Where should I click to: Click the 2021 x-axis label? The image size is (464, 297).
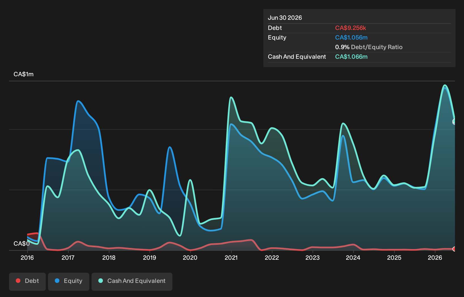point(231,258)
